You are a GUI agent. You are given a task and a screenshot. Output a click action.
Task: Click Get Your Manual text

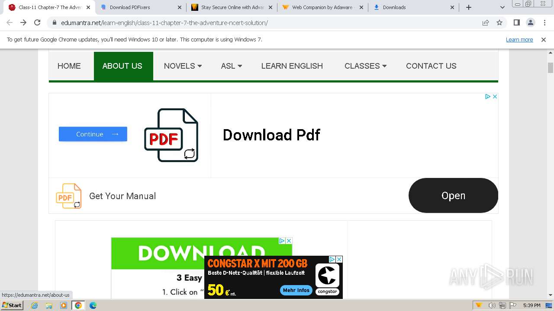pyautogui.click(x=122, y=196)
